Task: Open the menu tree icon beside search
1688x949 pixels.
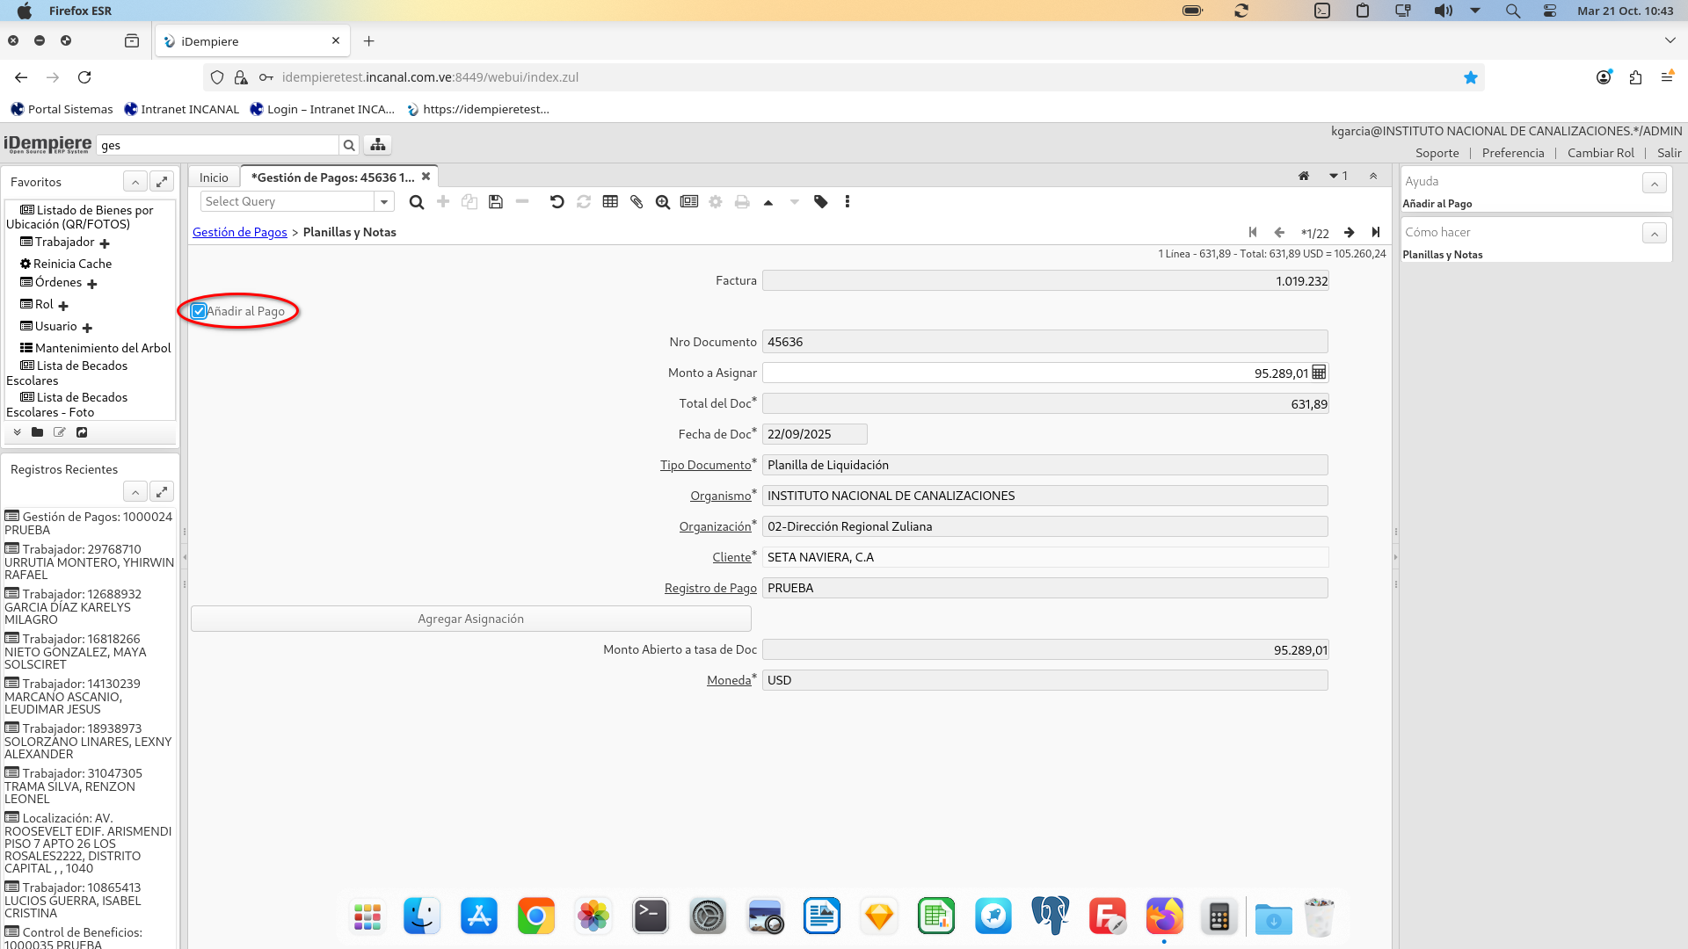Action: [x=378, y=145]
